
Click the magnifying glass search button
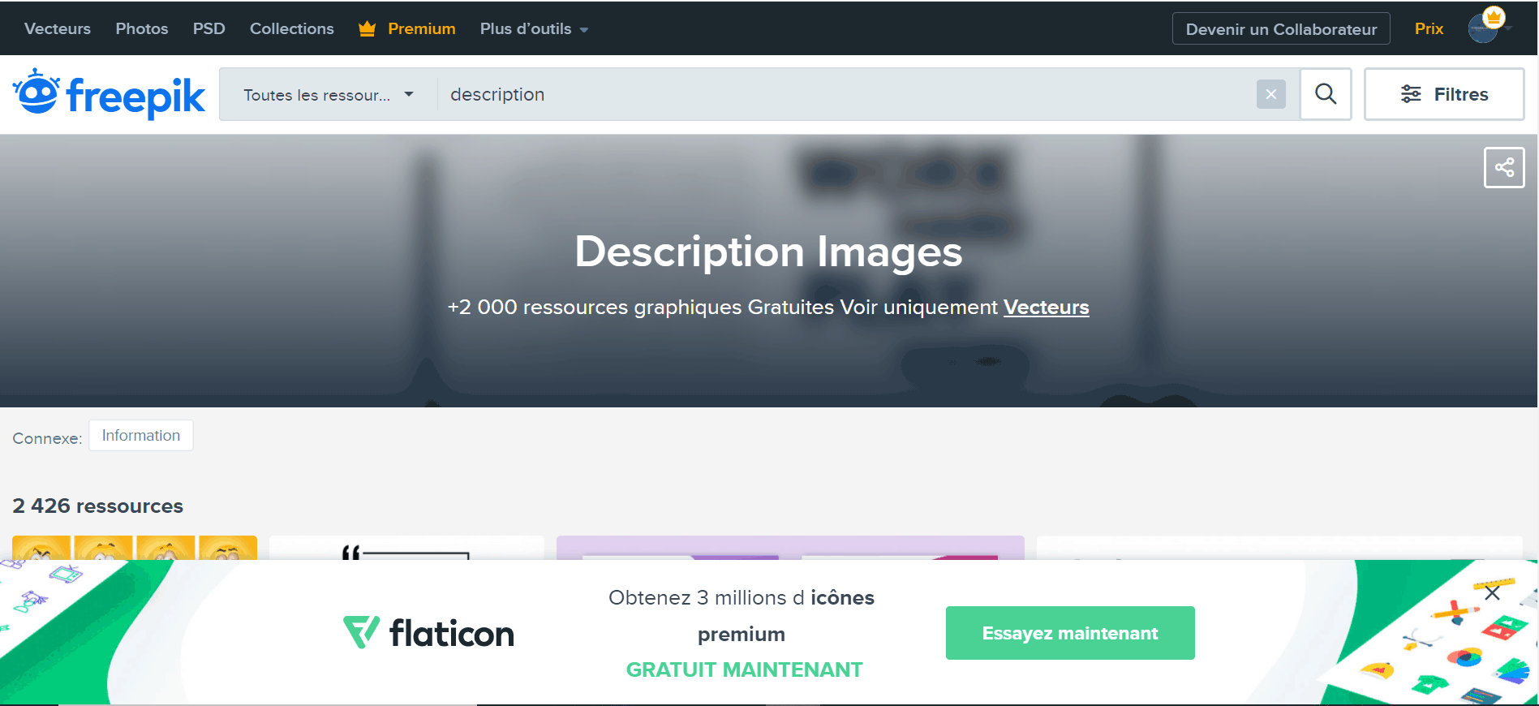(1326, 94)
